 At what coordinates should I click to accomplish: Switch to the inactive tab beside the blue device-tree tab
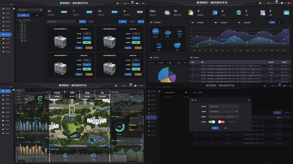pos(36,15)
